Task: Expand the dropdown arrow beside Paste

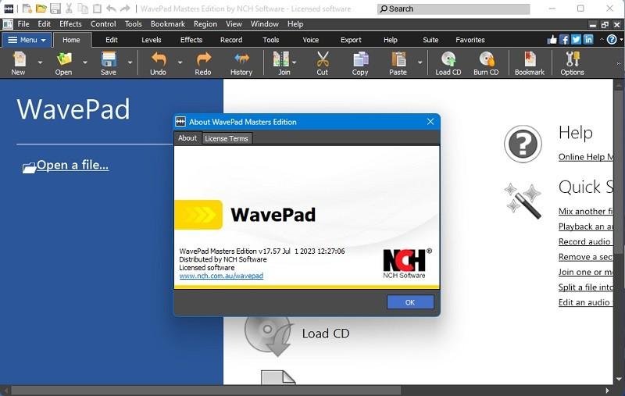Action: click(x=420, y=62)
